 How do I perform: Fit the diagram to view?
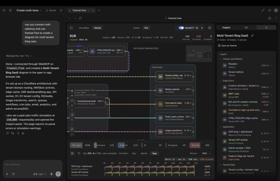click(x=72, y=101)
